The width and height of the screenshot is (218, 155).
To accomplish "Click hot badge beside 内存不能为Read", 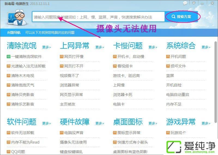I will [x=8, y=142].
